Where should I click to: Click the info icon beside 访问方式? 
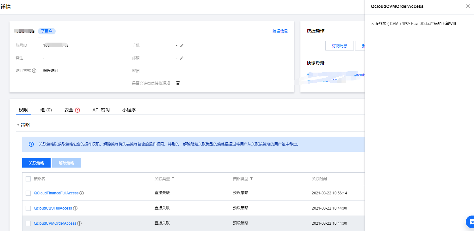pyautogui.click(x=34, y=71)
